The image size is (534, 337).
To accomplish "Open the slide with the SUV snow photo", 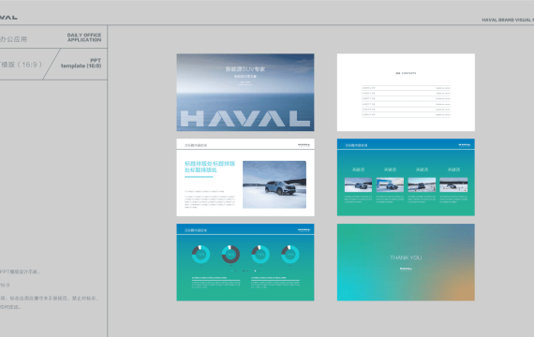I will (245, 177).
